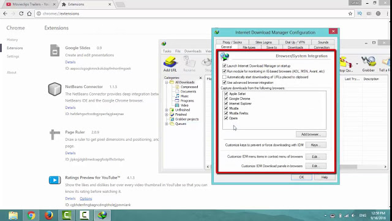Open Options link for Ratings Preview extension
Image resolution: width=392 pixels, height=221 pixels.
[x=86, y=198]
